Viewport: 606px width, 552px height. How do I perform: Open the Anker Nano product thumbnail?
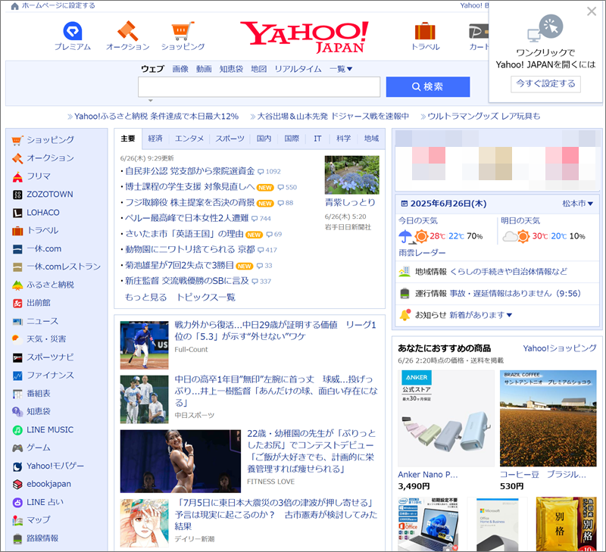[446, 418]
